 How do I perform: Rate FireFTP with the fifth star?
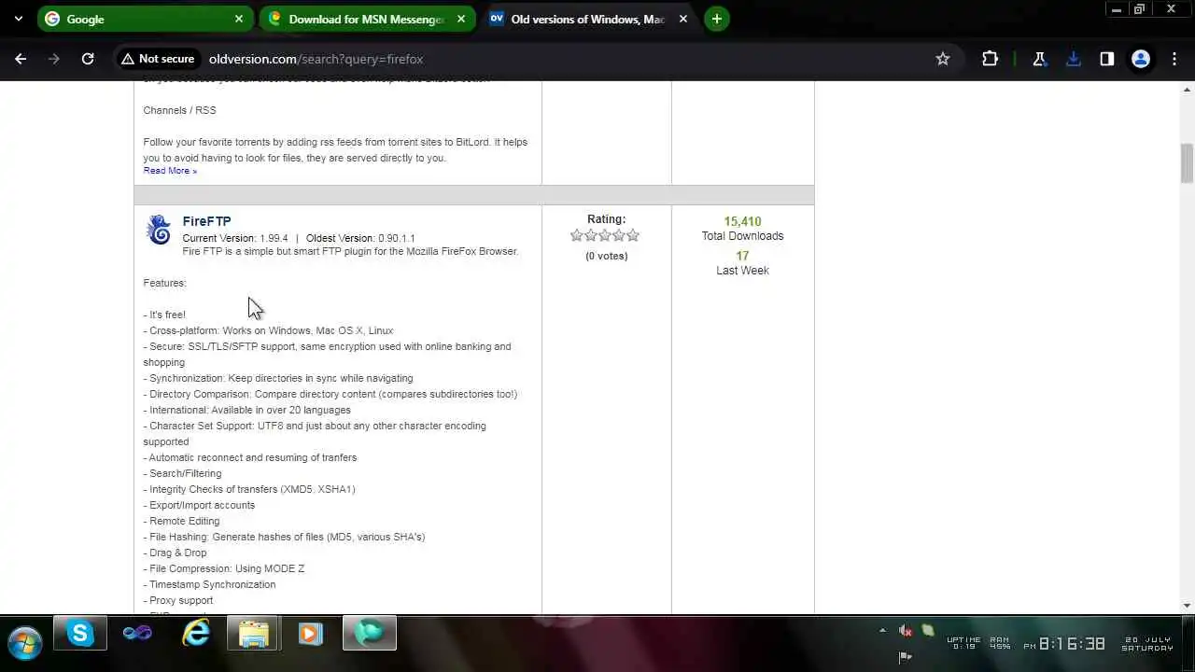tap(633, 236)
